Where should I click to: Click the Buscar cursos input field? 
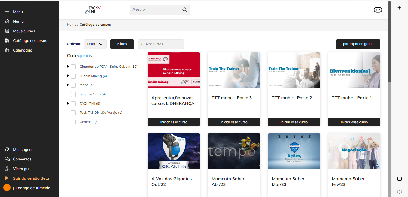[x=161, y=44]
